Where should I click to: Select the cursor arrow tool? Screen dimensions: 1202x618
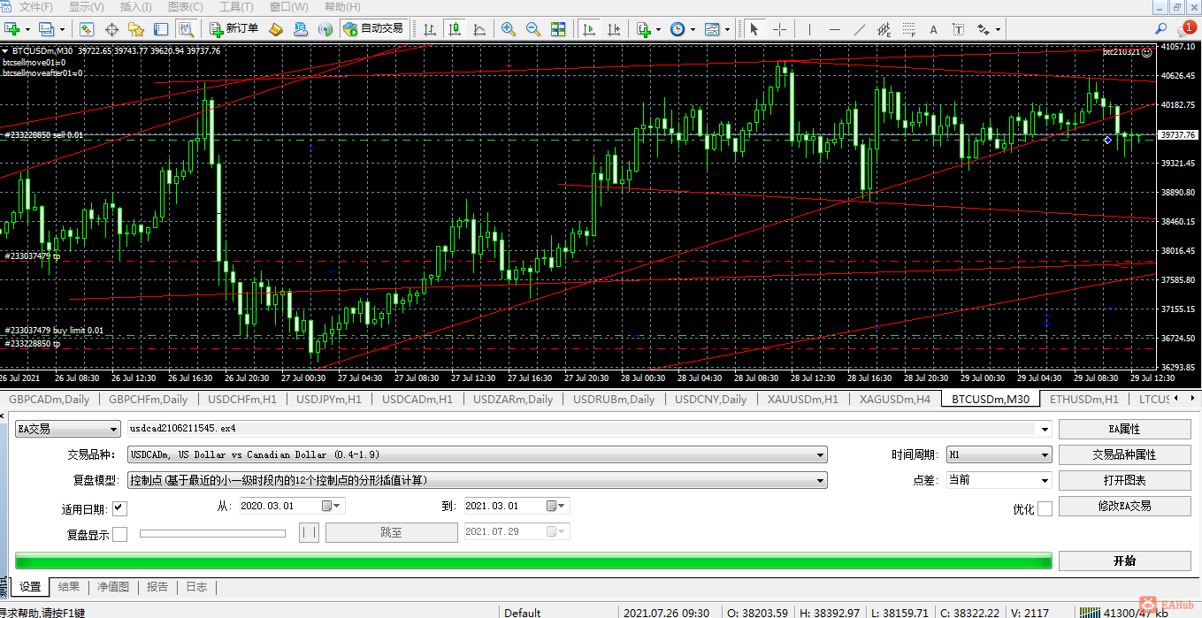click(x=754, y=29)
